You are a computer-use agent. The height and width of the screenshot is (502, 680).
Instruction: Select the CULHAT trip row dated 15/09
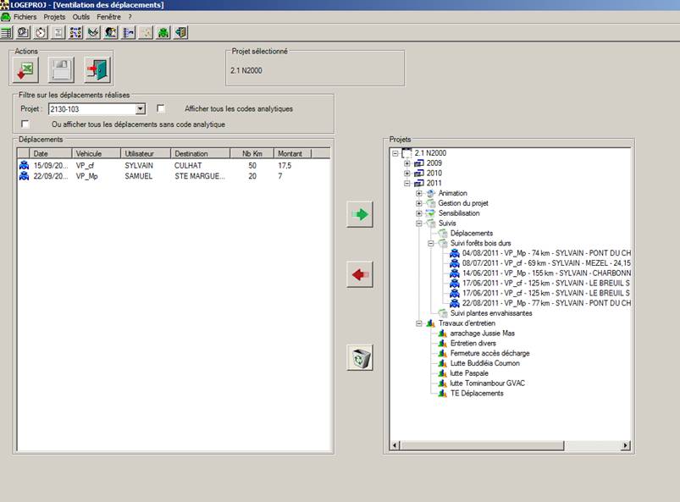tap(186, 166)
